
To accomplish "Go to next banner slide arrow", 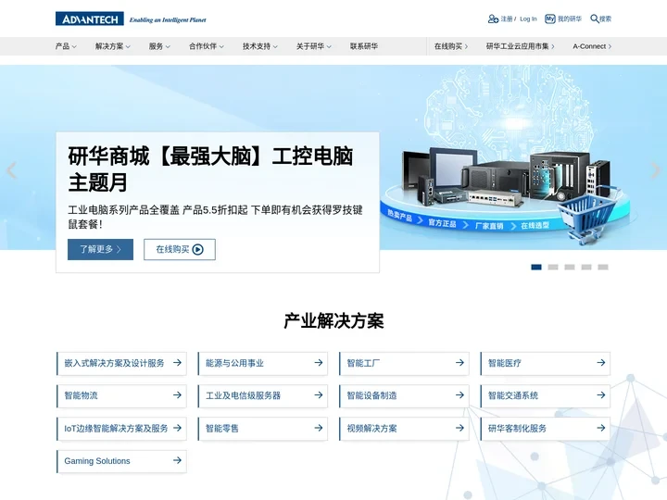I will coord(656,170).
